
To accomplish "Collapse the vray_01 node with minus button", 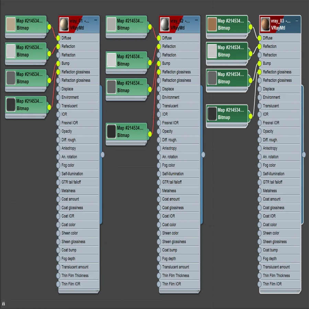I will pos(95,20).
